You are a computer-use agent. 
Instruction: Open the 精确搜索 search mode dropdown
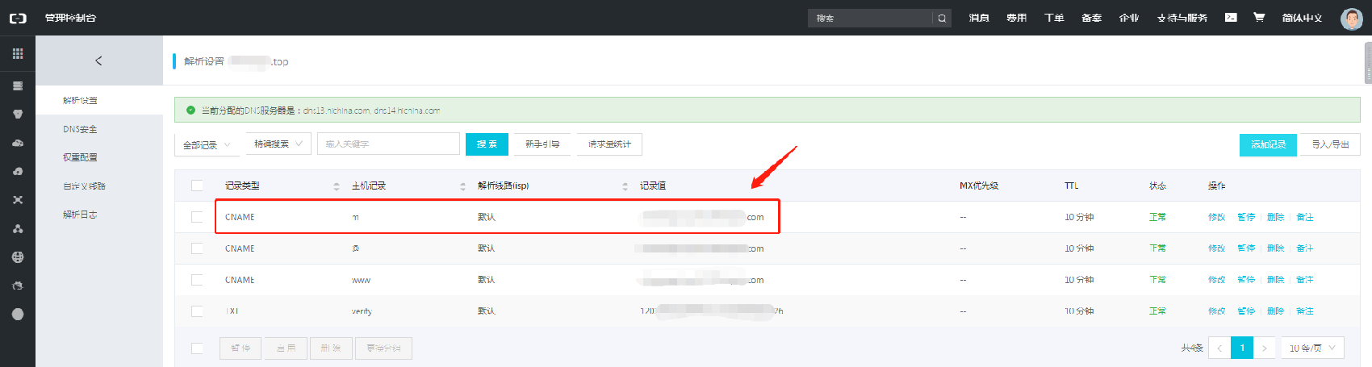278,144
